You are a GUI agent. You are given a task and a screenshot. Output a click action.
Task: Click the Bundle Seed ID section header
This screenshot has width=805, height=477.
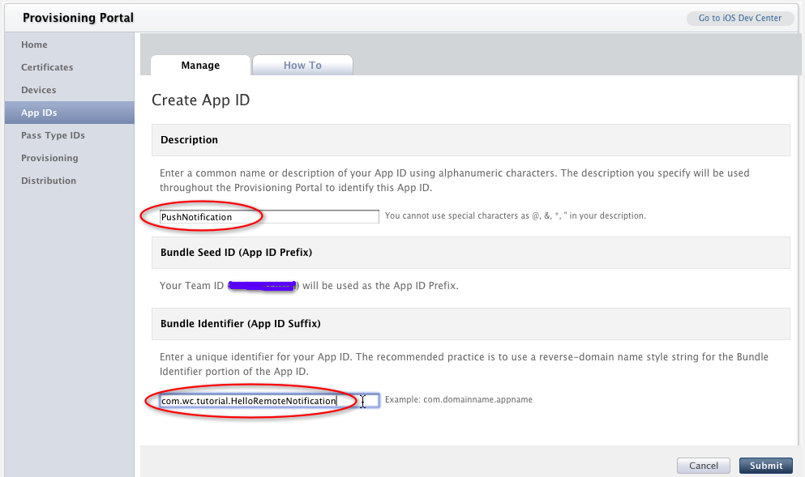(x=236, y=253)
